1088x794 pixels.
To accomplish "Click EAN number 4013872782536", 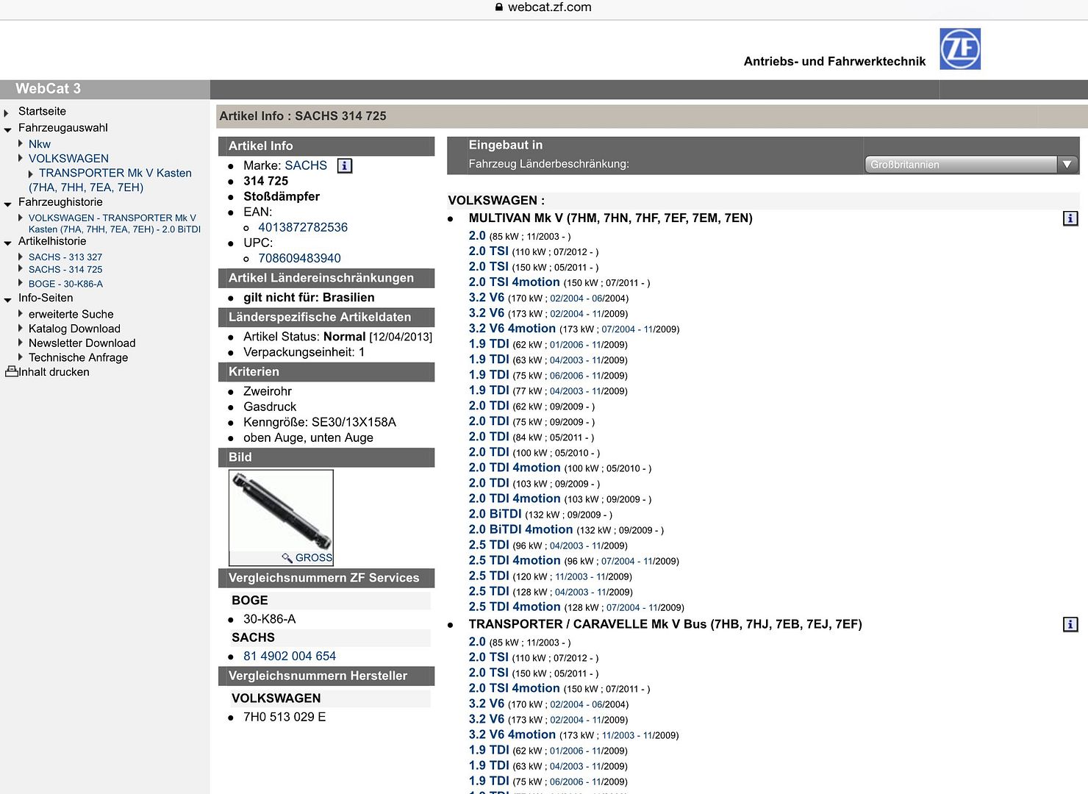I will click(x=303, y=227).
